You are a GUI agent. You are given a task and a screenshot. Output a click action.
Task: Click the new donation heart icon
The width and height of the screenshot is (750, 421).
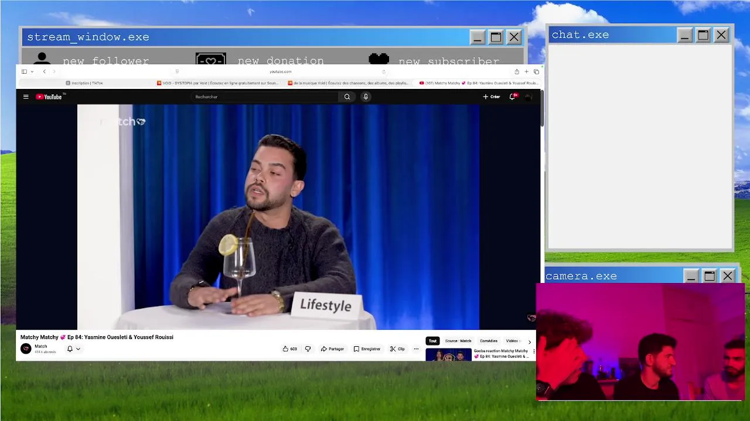tap(211, 59)
